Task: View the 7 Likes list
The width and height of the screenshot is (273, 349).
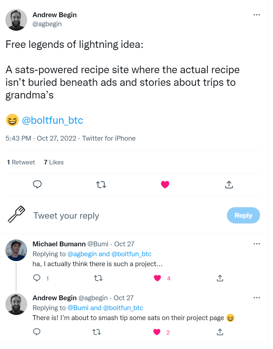Action: coord(54,162)
